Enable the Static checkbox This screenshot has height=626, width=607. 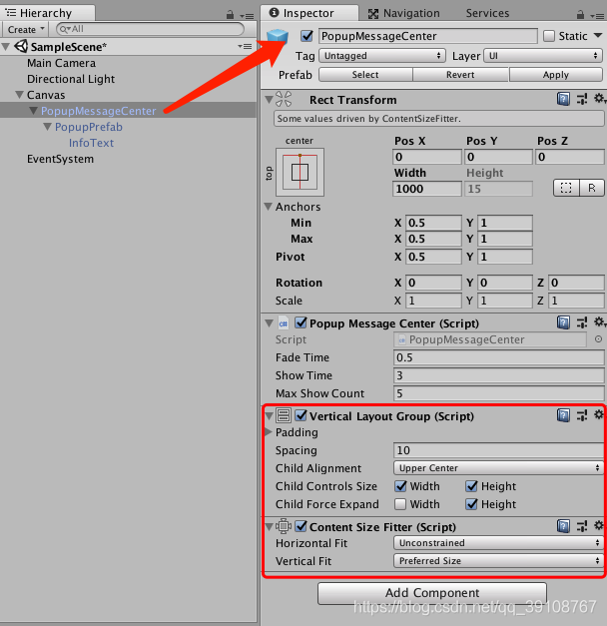click(x=549, y=36)
